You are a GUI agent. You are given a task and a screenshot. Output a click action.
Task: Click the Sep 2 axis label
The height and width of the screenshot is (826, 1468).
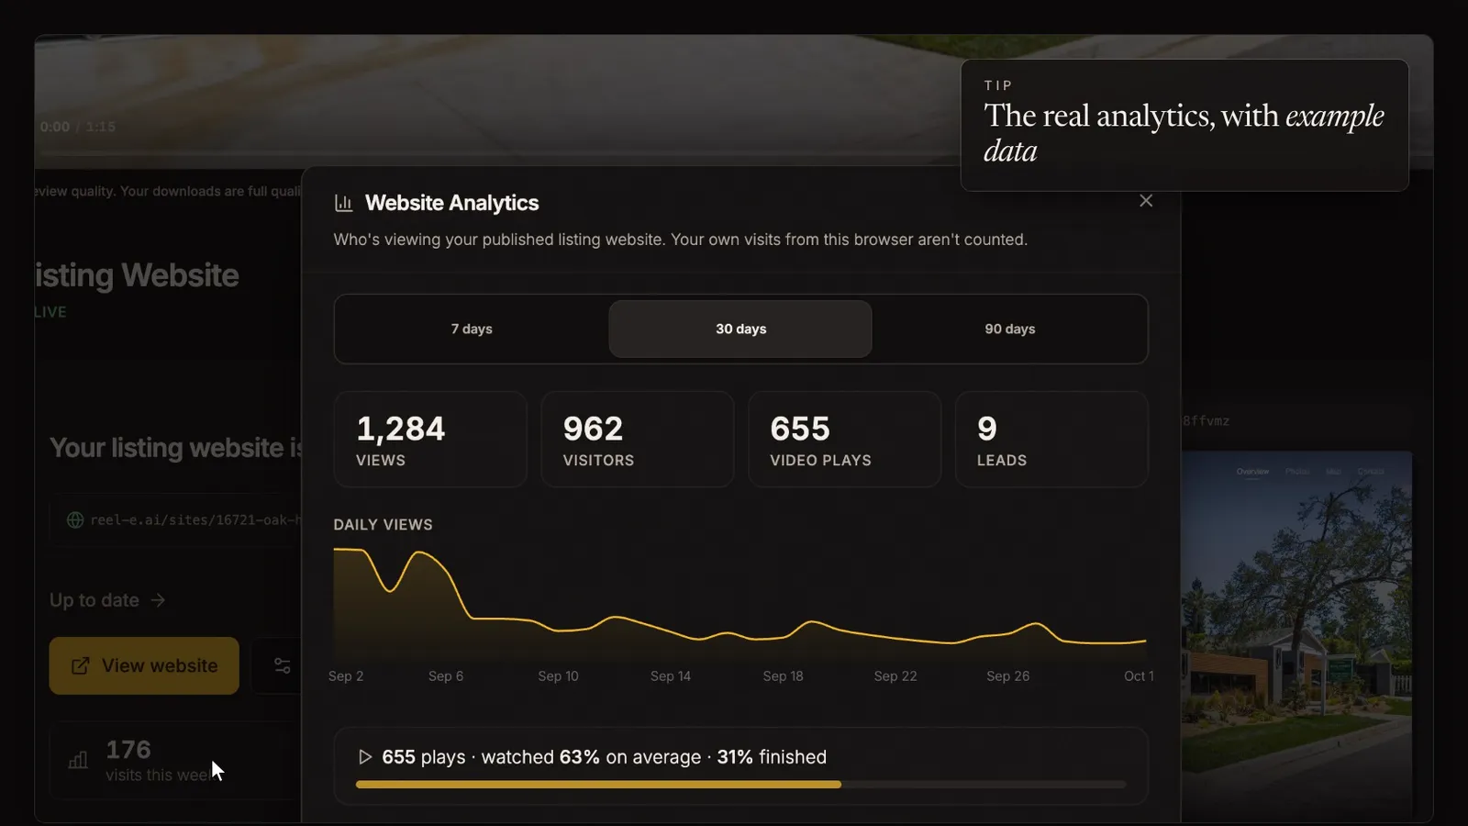click(346, 676)
